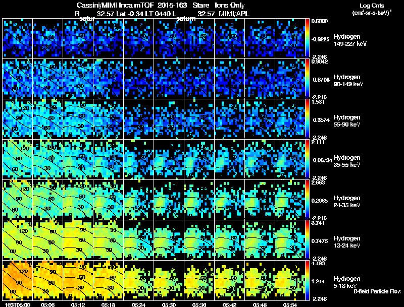Click the 'Log Cnts' scale heading
Screen dimensions: 404x307
(372, 6)
